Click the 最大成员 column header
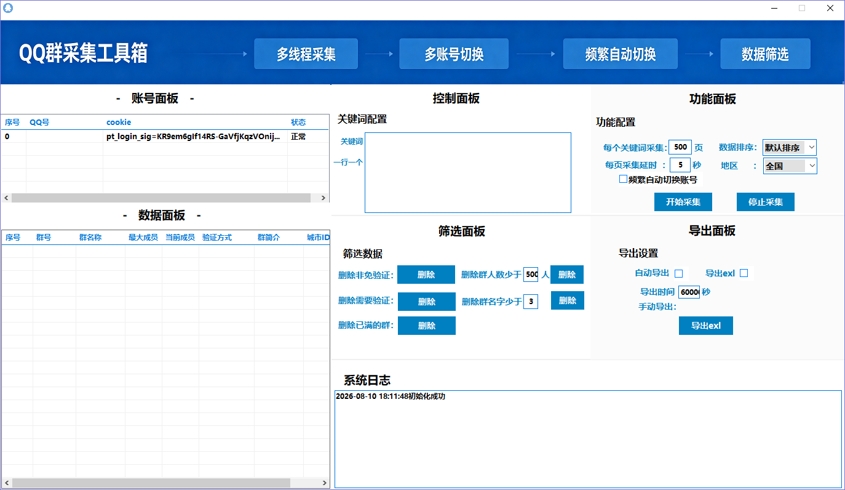The height and width of the screenshot is (490, 845). click(x=143, y=238)
